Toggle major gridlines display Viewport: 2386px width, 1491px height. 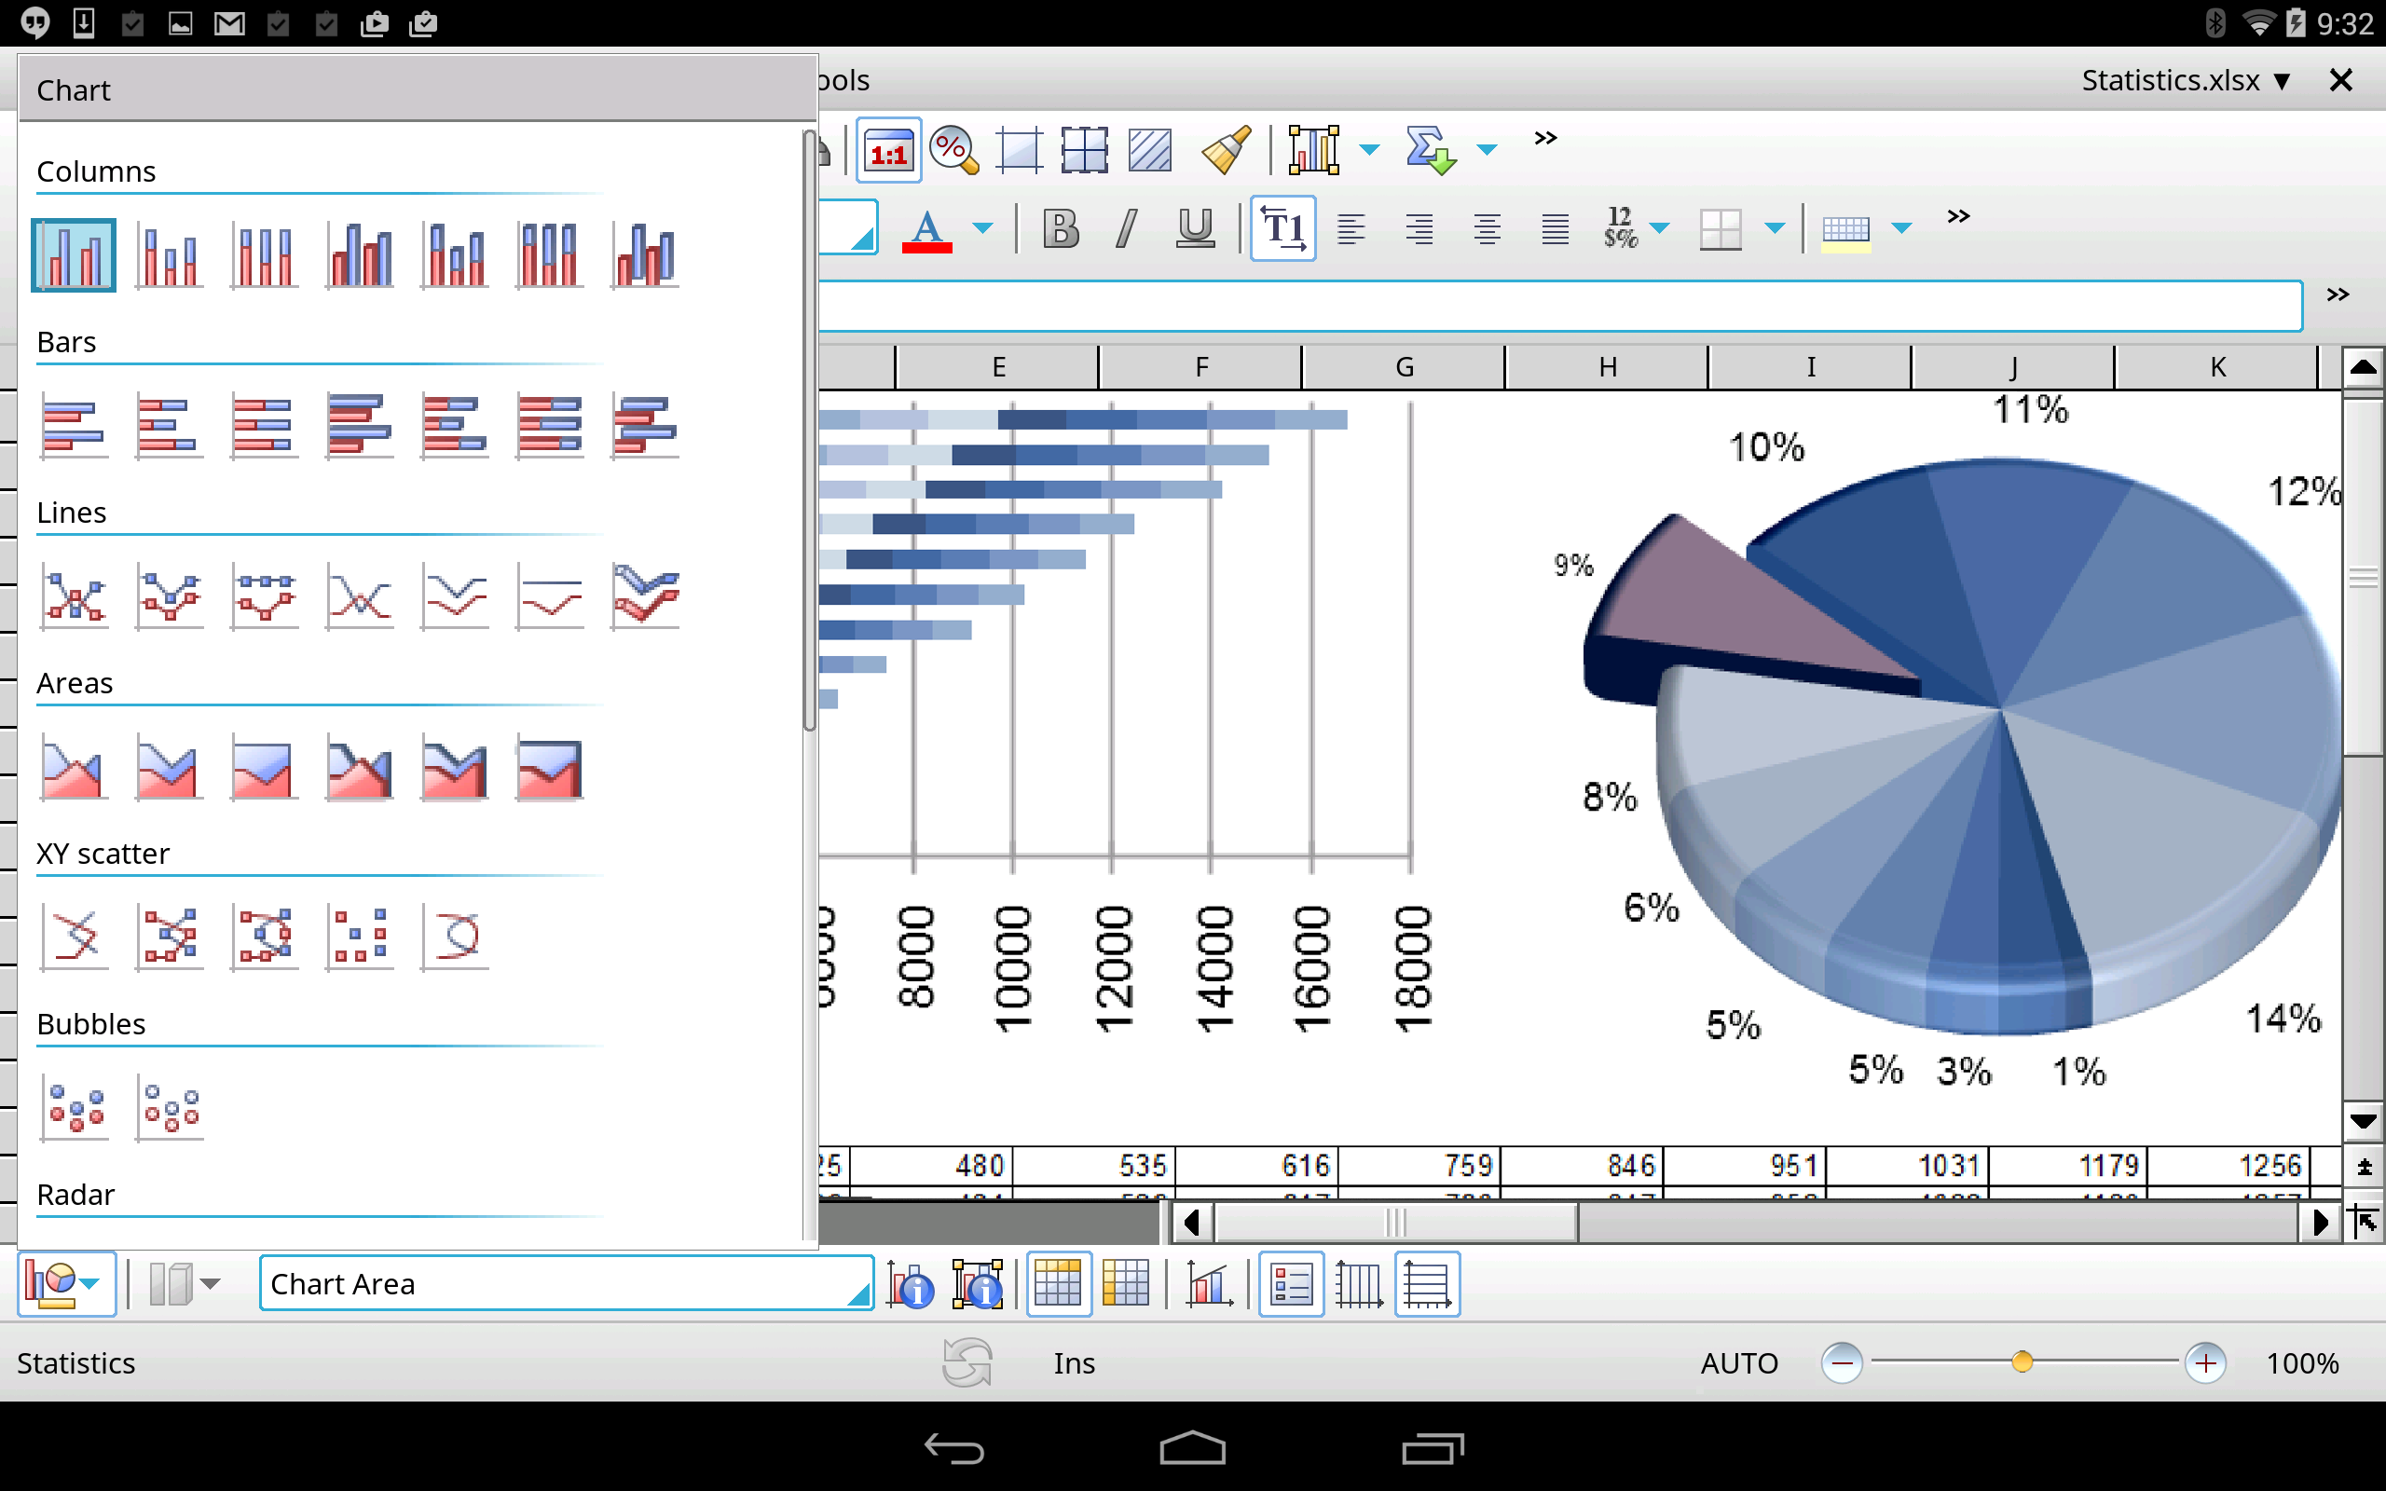[1059, 1284]
